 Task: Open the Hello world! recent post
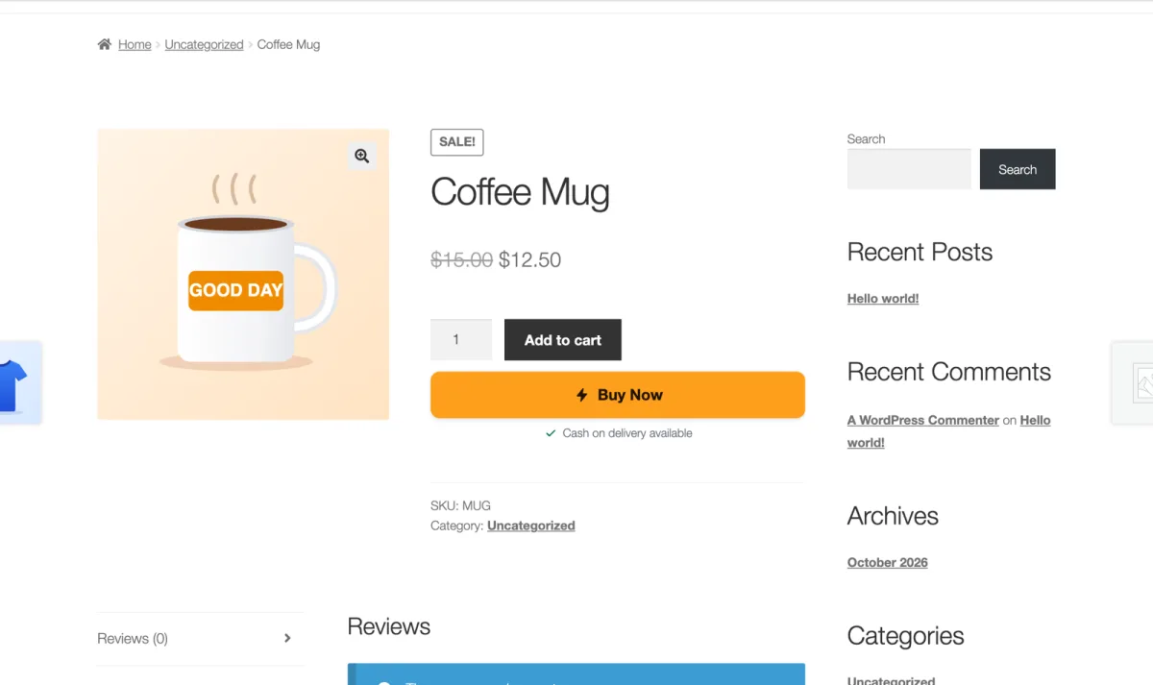click(x=883, y=299)
